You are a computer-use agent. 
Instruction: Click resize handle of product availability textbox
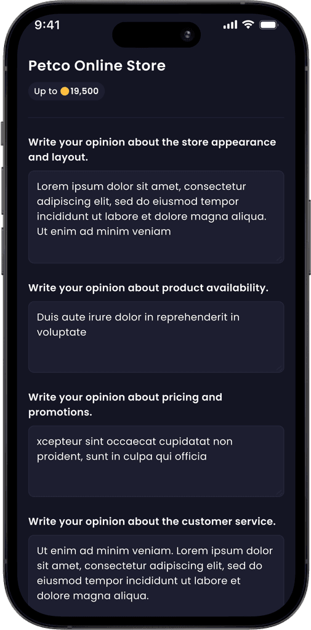279,368
